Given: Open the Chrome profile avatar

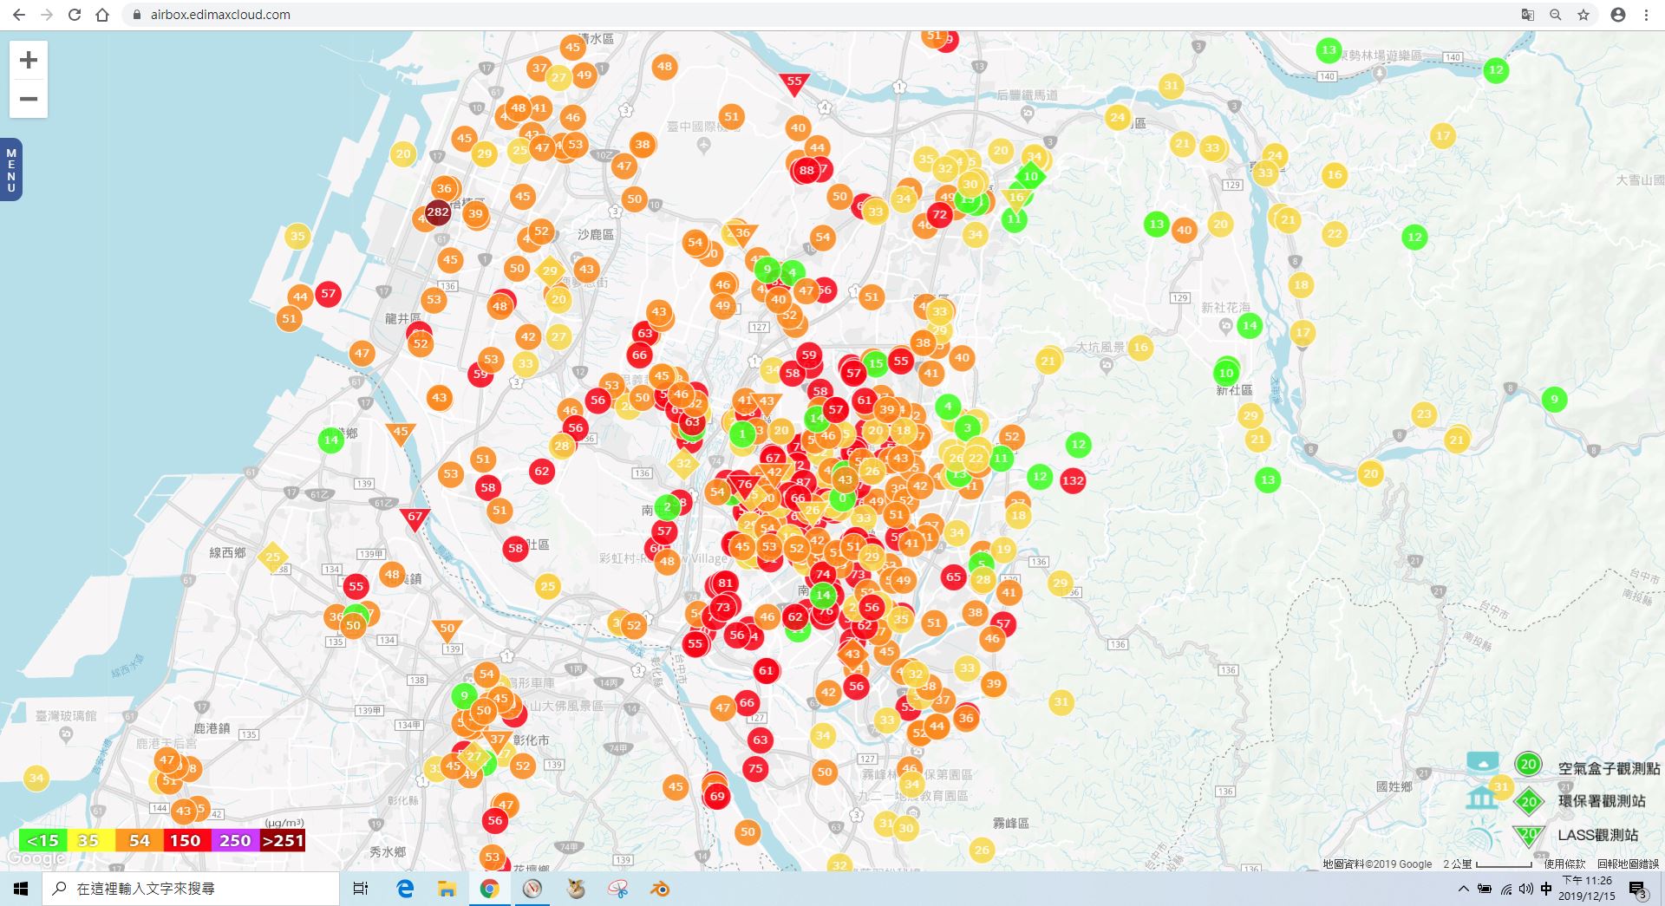Looking at the screenshot, I should pos(1618,15).
